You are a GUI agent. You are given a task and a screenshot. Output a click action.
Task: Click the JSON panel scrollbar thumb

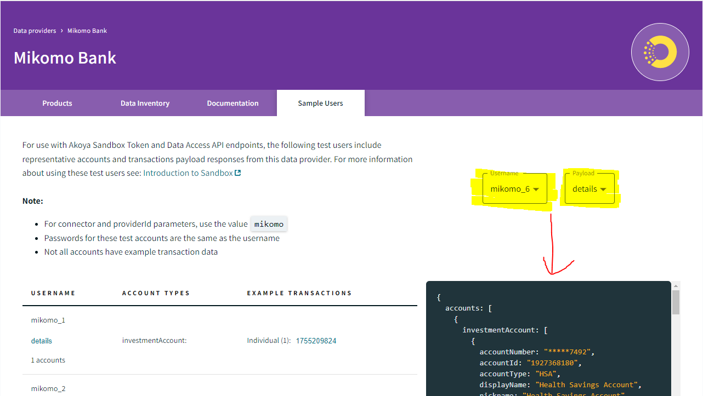tap(676, 302)
